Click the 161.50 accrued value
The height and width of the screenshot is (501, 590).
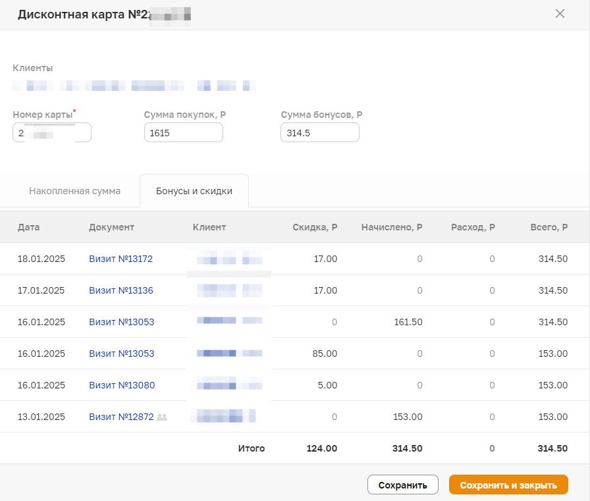(x=408, y=322)
